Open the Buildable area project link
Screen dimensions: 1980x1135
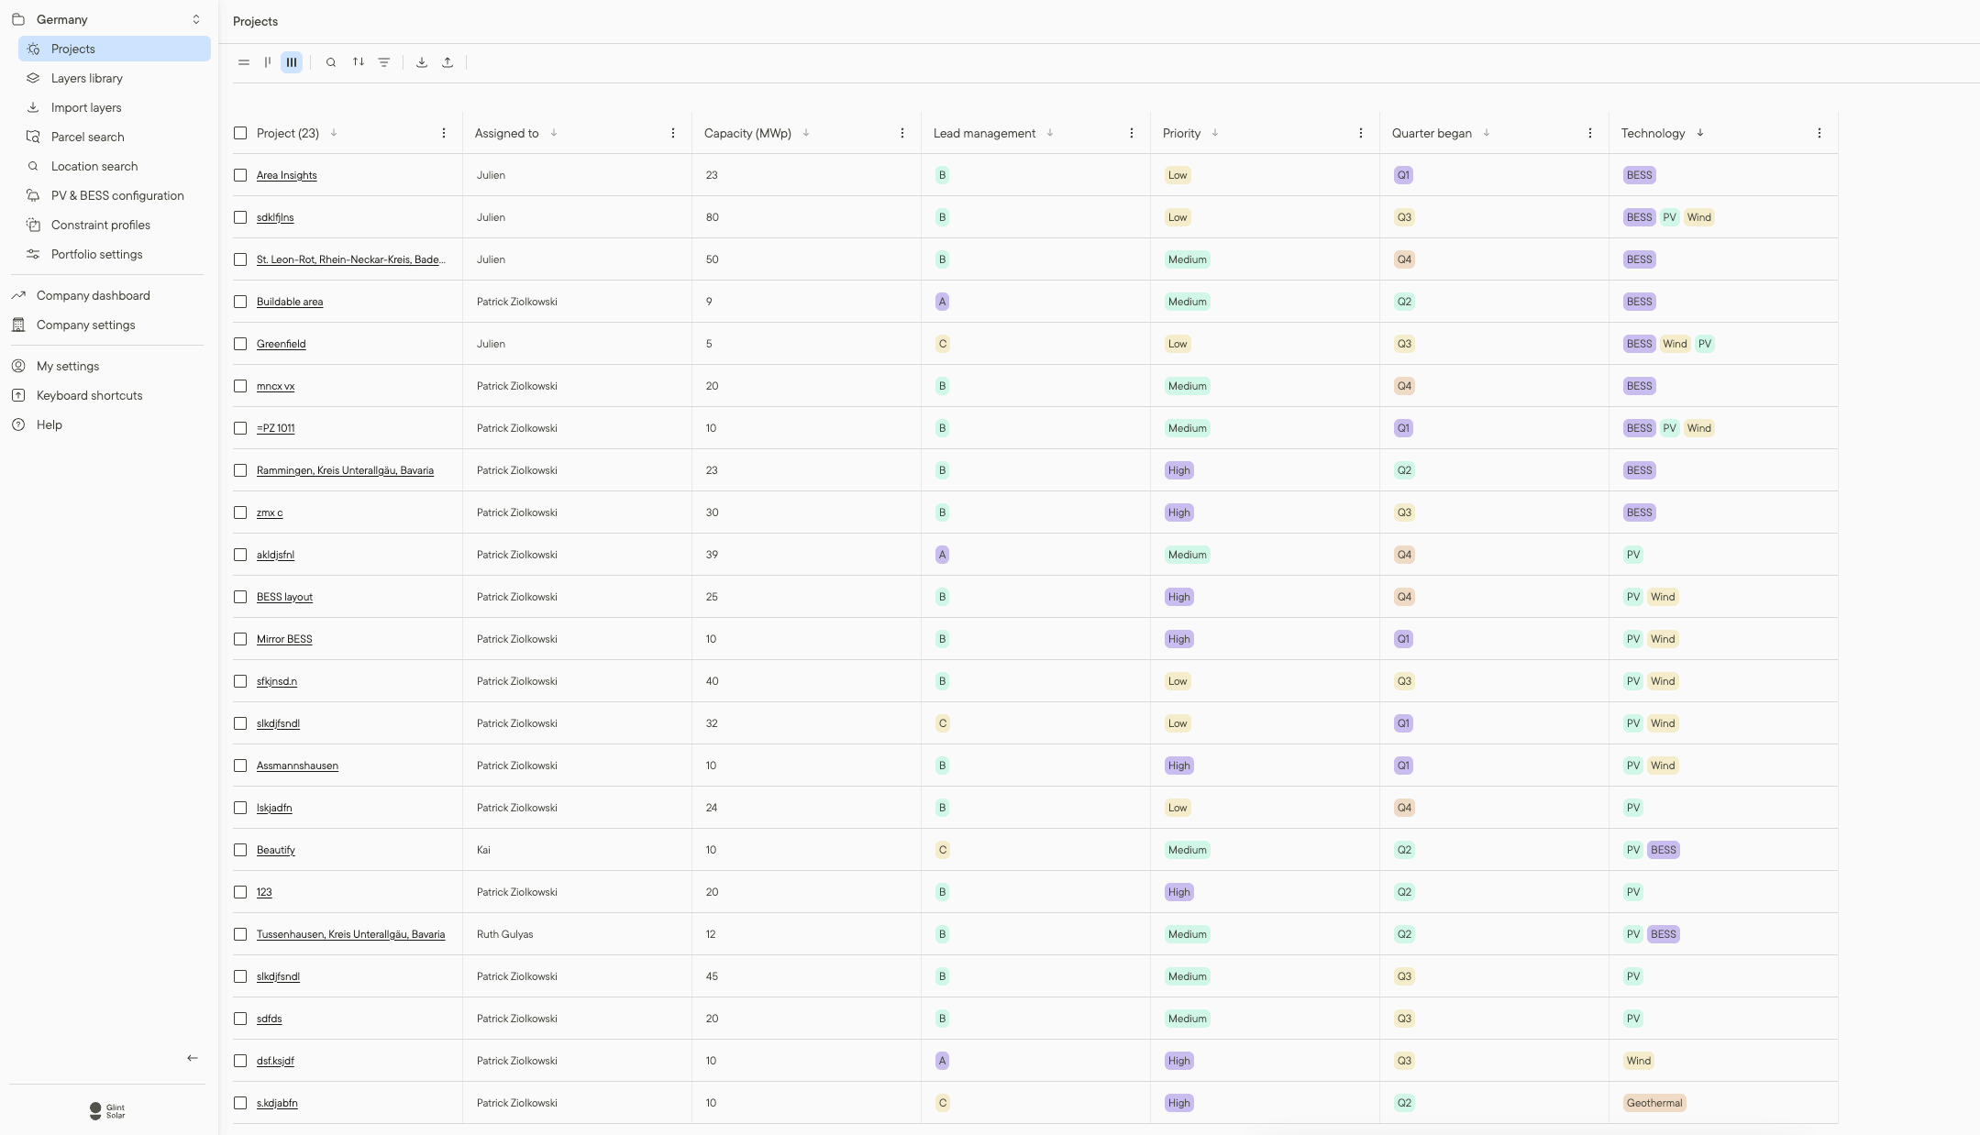pos(290,302)
